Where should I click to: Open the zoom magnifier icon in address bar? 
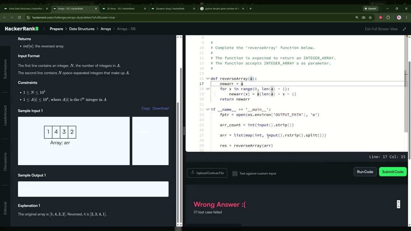pyautogui.click(x=357, y=18)
